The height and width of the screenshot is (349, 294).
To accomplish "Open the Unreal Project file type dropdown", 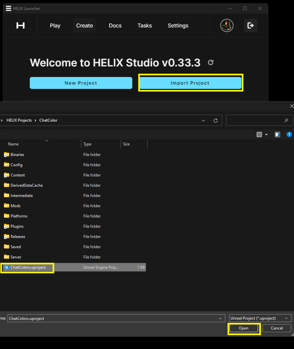I will click(286, 318).
